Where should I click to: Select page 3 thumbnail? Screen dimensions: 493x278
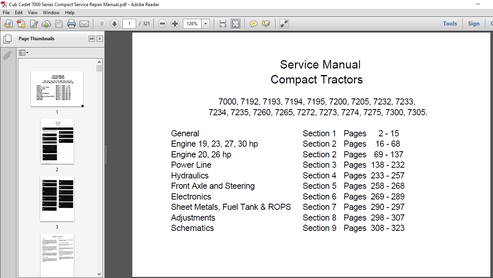57,199
